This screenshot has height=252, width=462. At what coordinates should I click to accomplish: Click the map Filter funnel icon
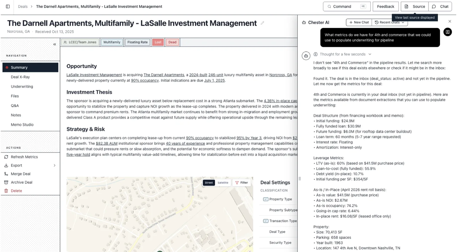coord(237,183)
